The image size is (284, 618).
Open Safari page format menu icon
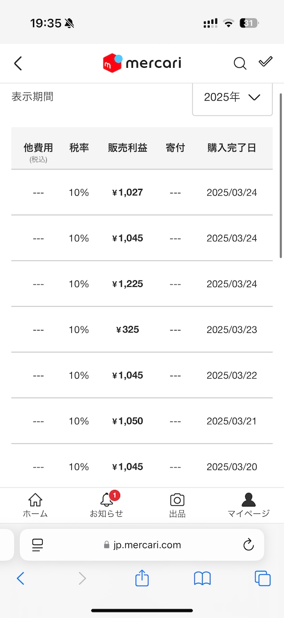coord(37,545)
